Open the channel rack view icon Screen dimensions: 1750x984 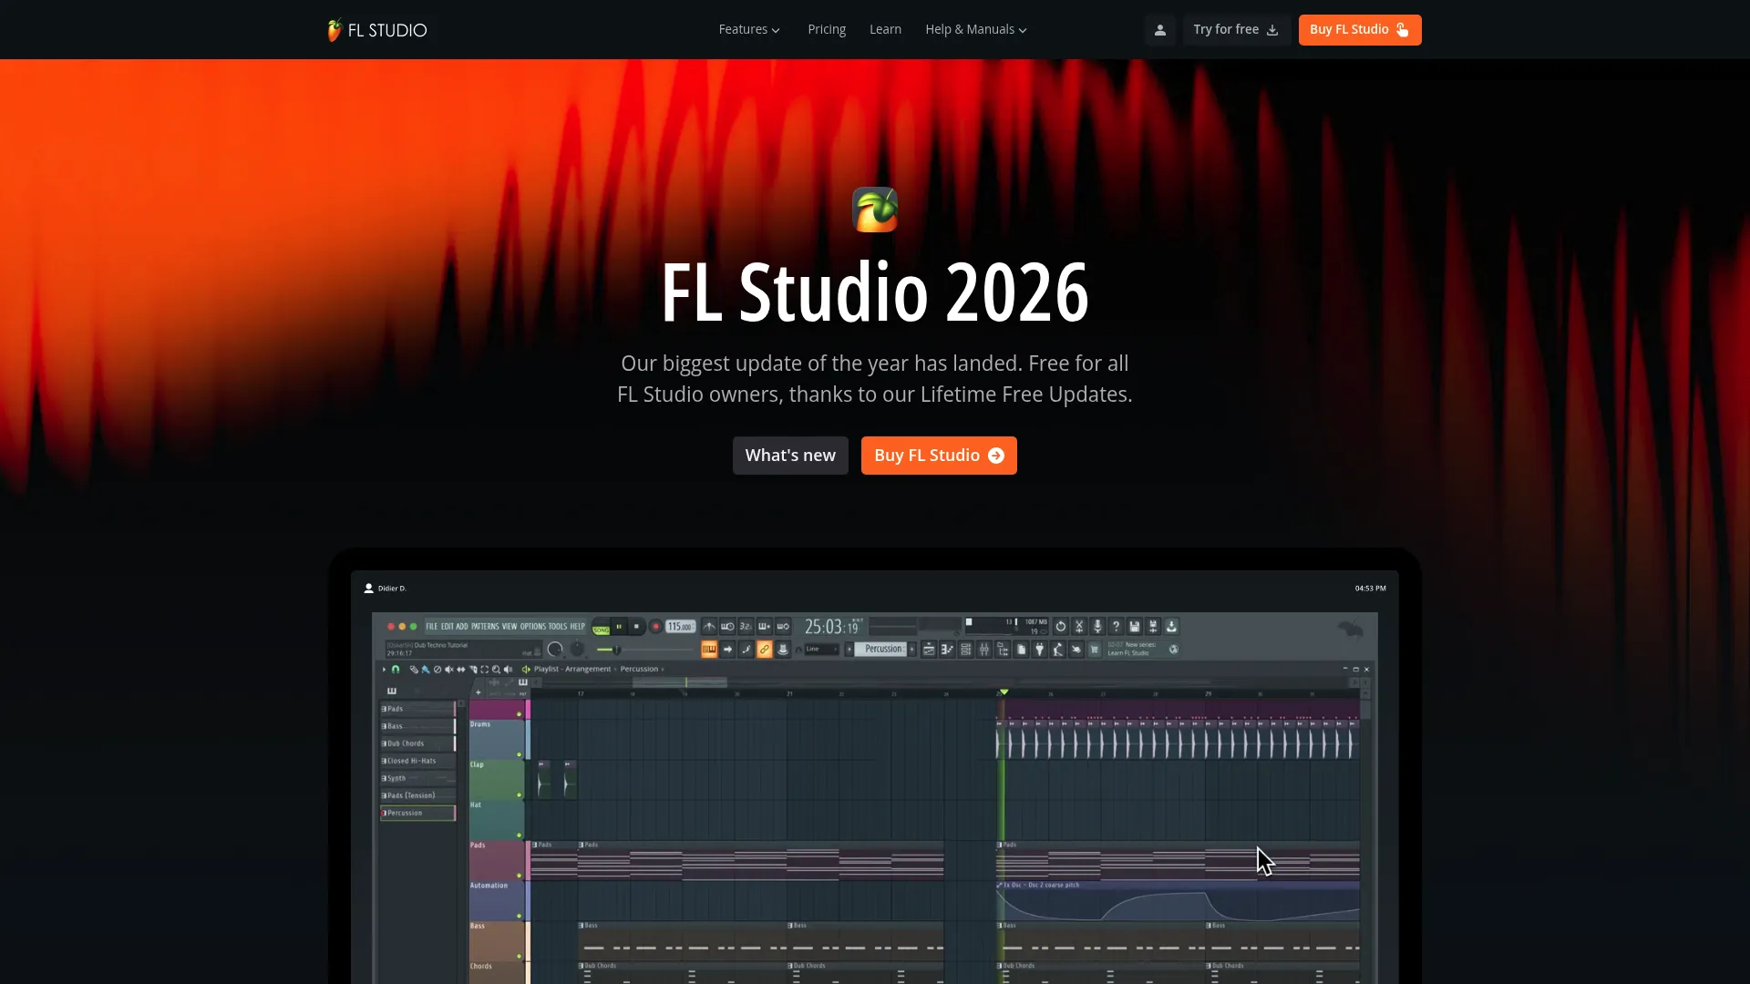[x=966, y=650]
